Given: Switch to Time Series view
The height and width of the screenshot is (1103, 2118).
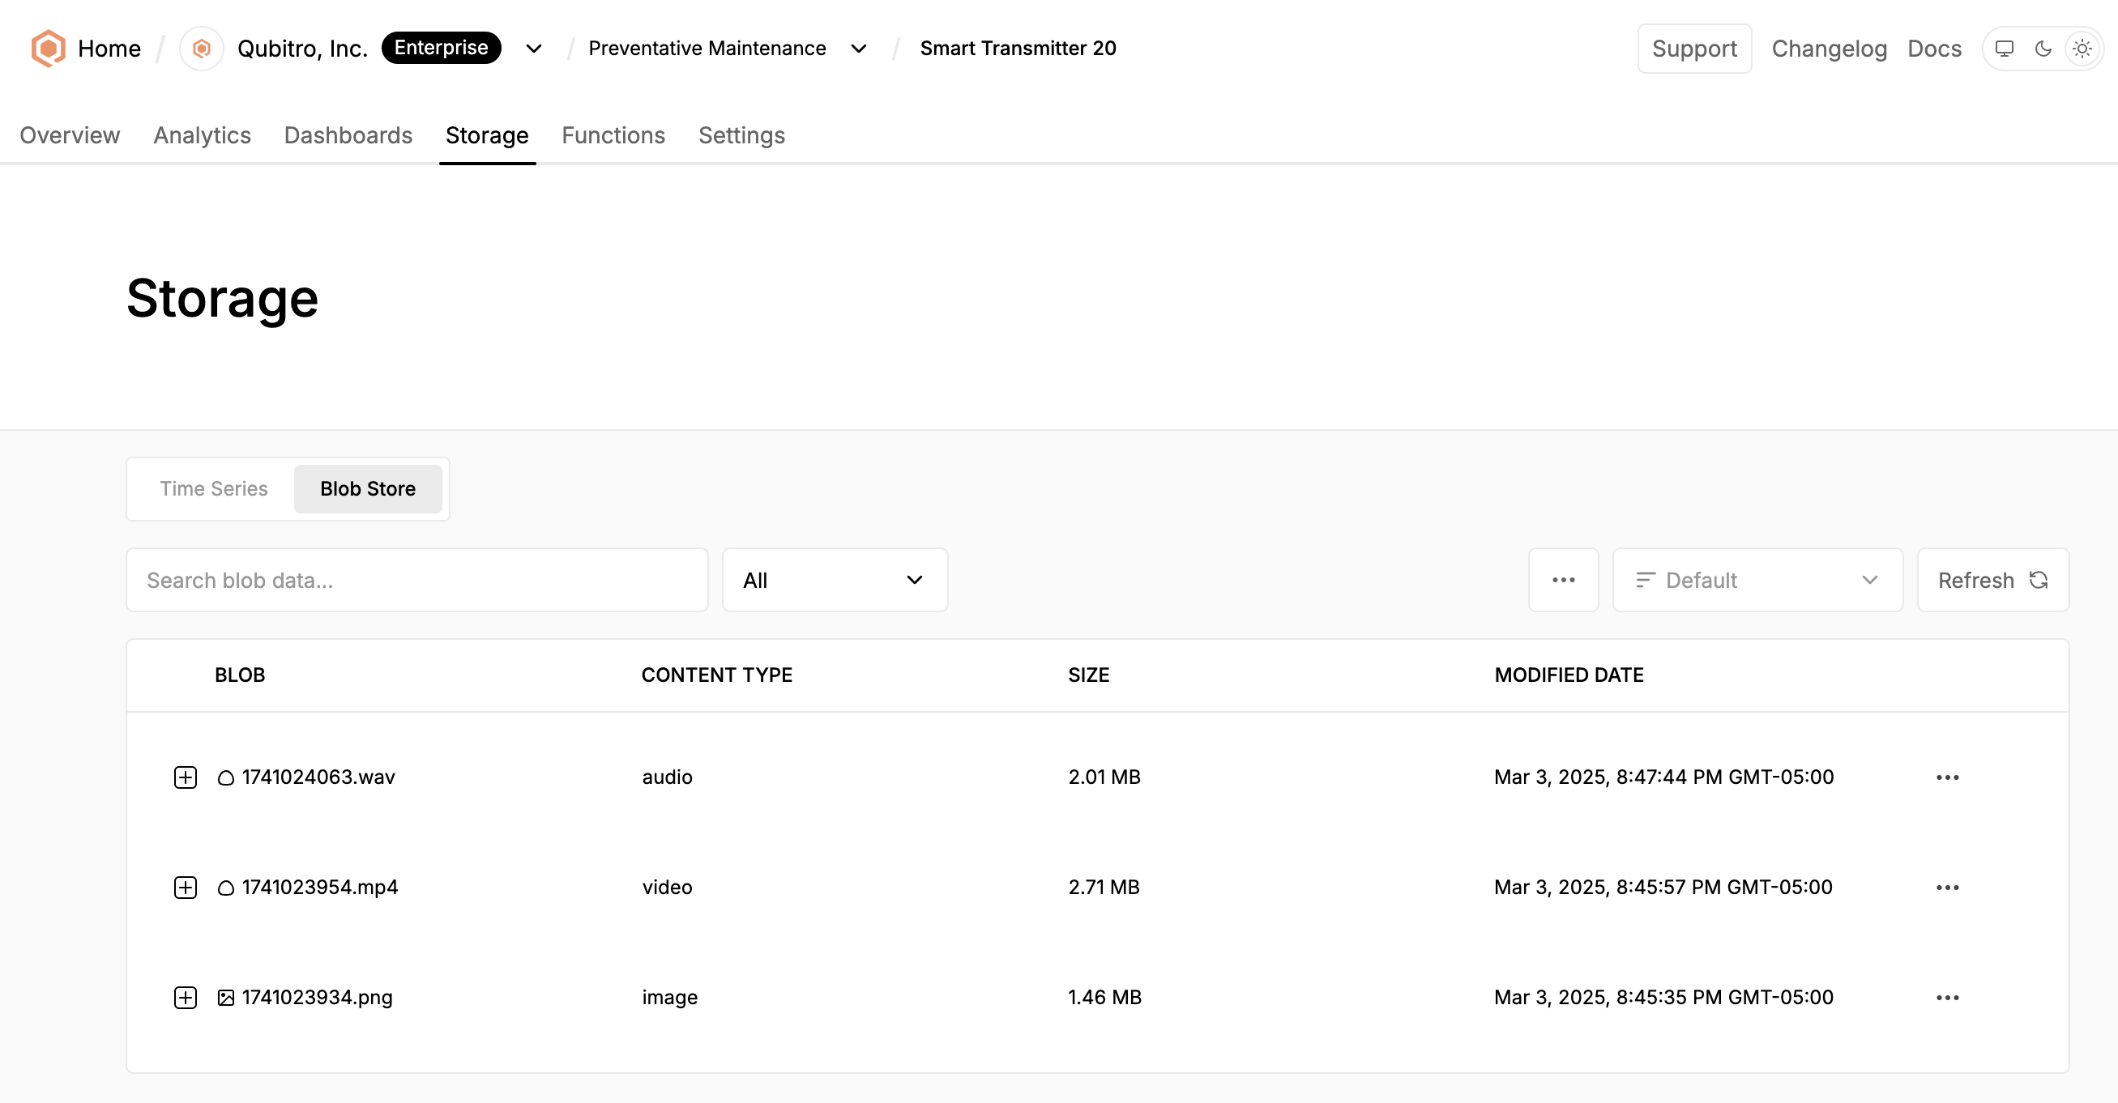Looking at the screenshot, I should point(214,489).
